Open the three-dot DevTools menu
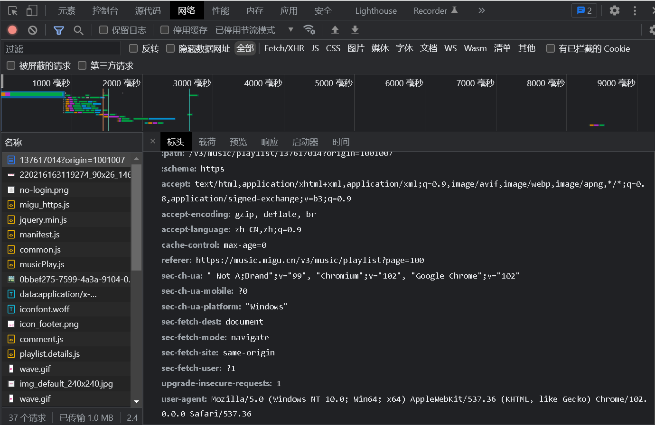 tap(635, 10)
